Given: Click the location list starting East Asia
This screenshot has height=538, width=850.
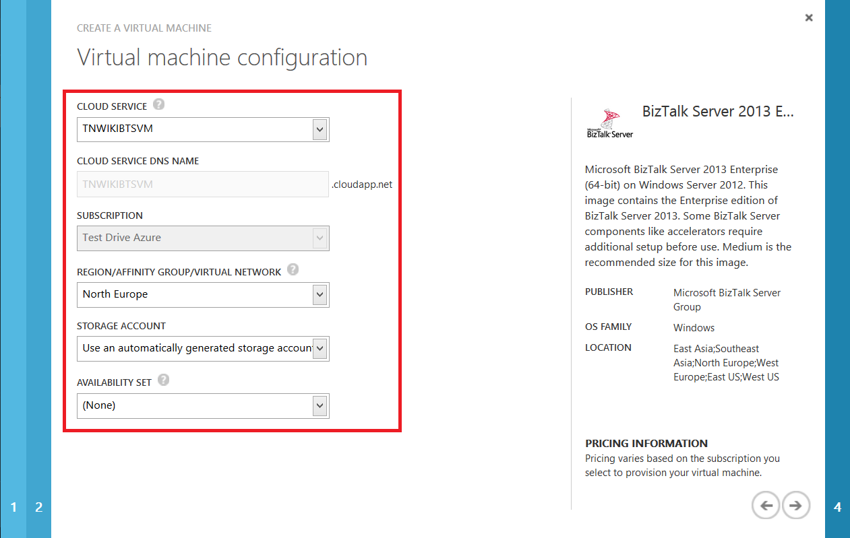Looking at the screenshot, I should pyautogui.click(x=726, y=363).
